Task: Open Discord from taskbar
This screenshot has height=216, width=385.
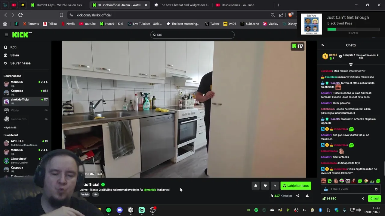Action: coord(120,210)
